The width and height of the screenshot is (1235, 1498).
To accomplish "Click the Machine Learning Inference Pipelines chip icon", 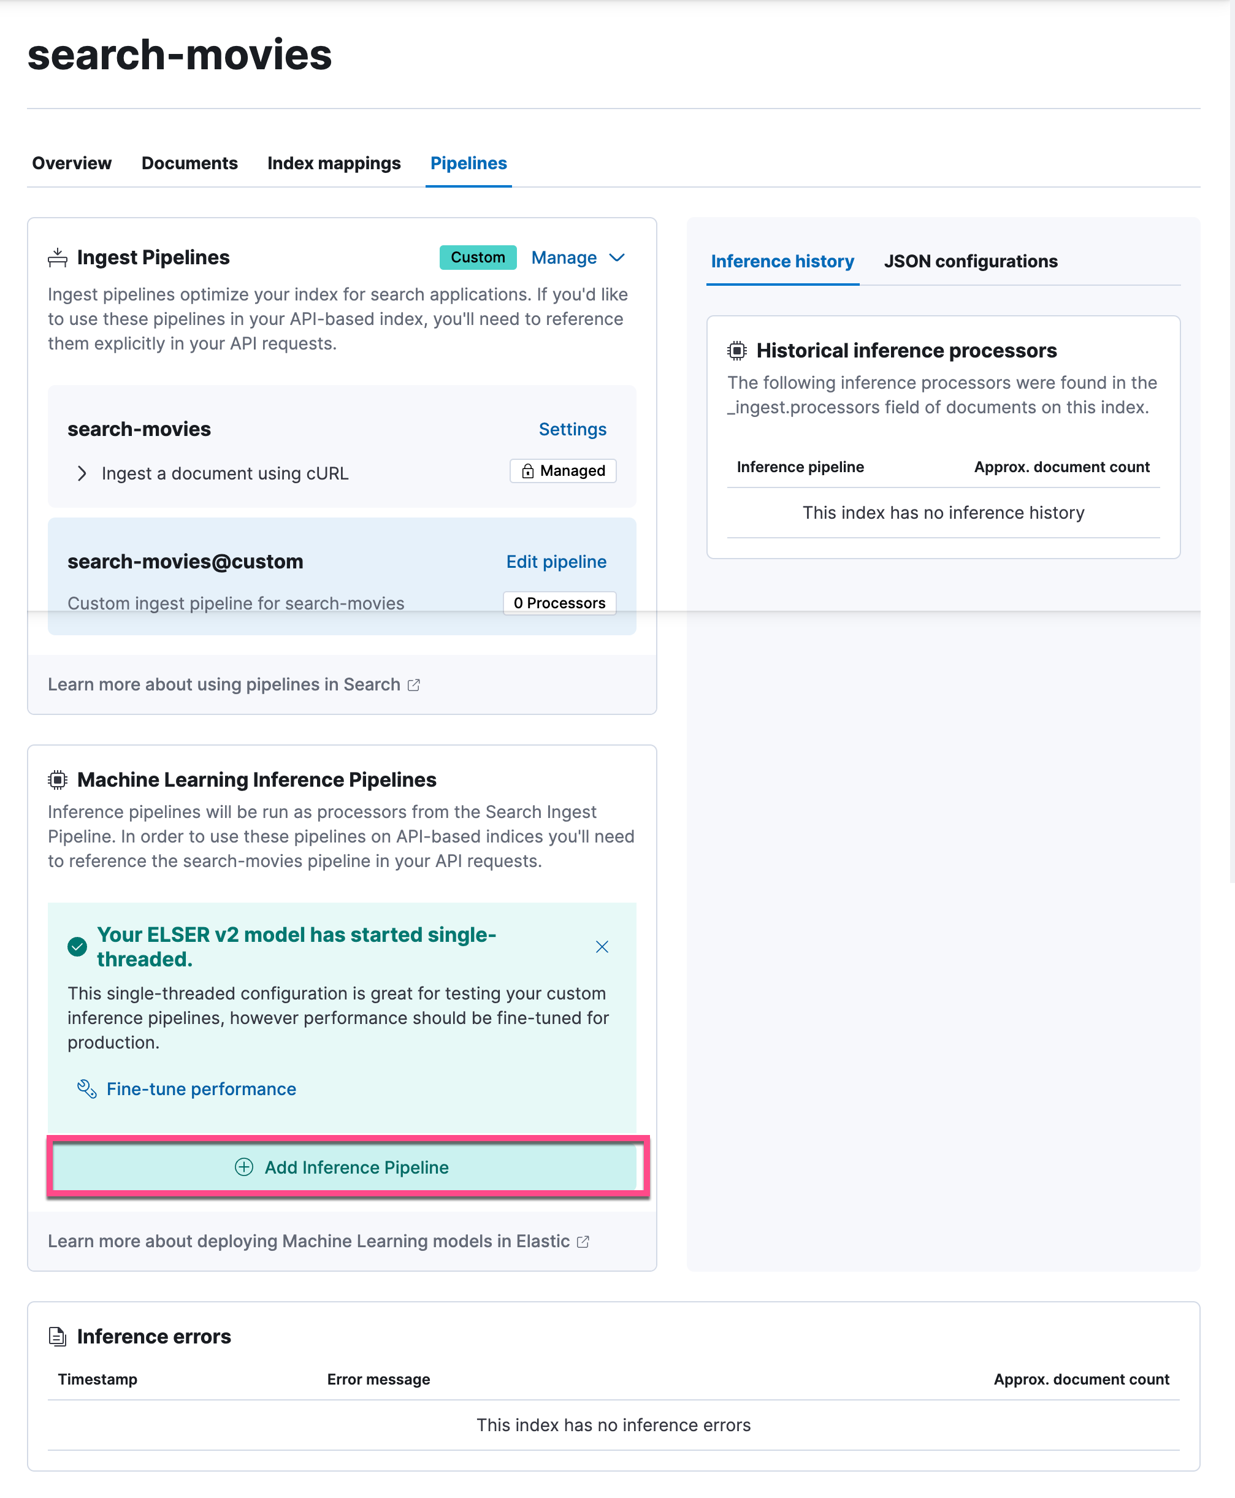I will (57, 779).
